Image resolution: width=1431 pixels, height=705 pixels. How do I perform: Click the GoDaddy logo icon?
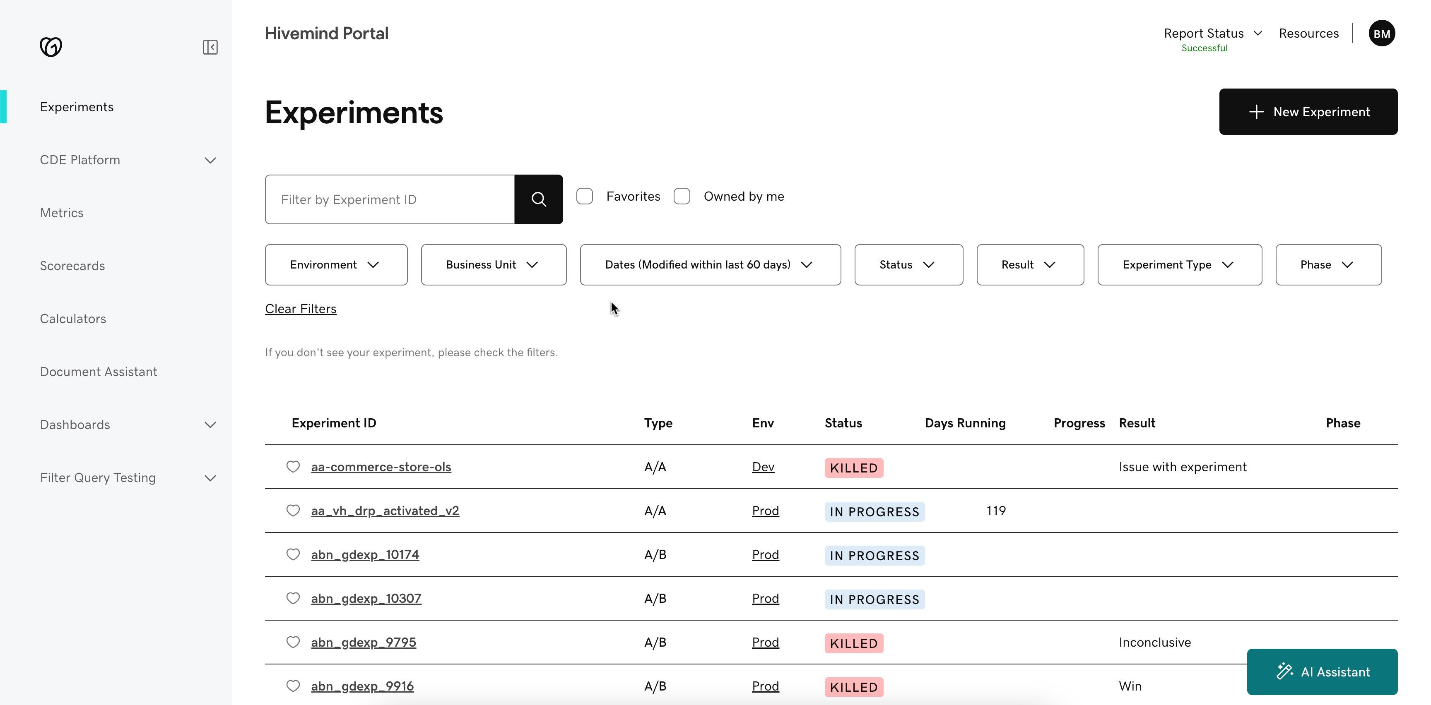(x=51, y=47)
